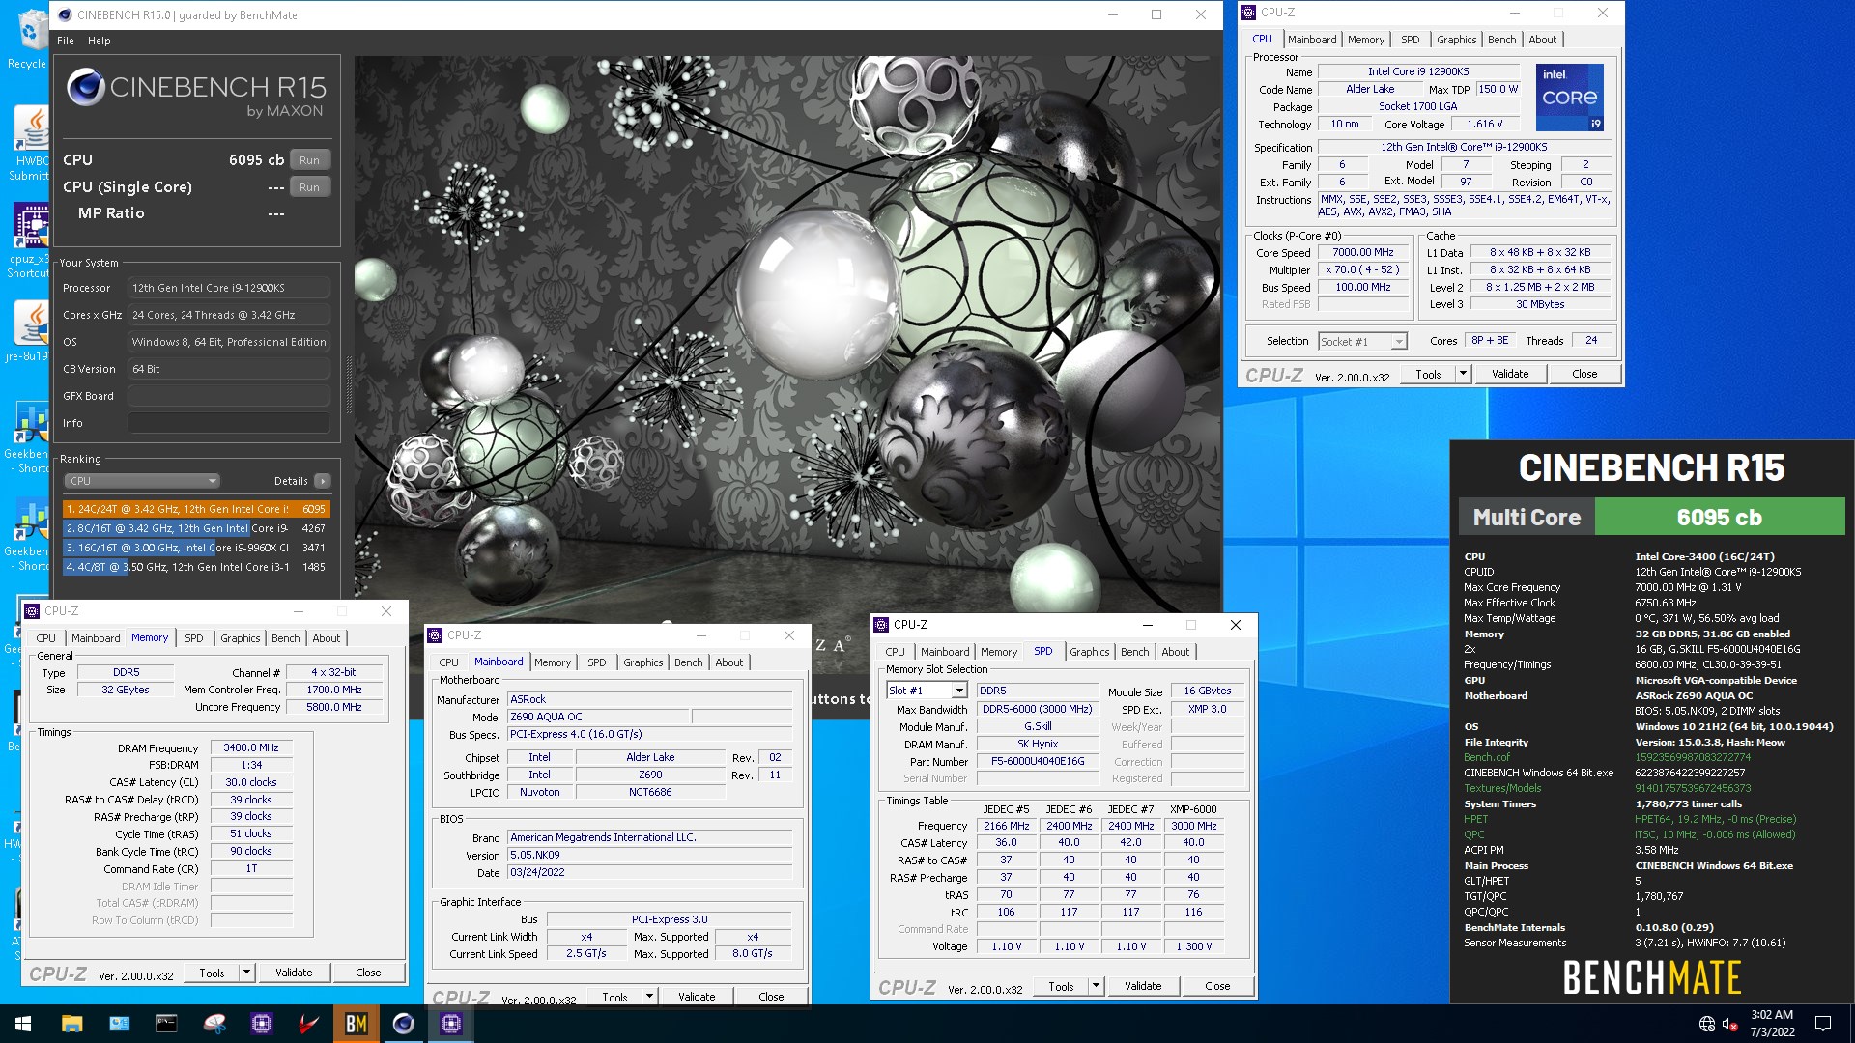The width and height of the screenshot is (1855, 1043).
Task: Open the Slot #1 memory slot dropdown
Action: tap(927, 691)
